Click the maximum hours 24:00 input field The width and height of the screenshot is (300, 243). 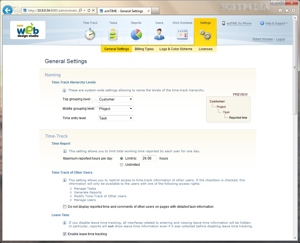point(149,158)
